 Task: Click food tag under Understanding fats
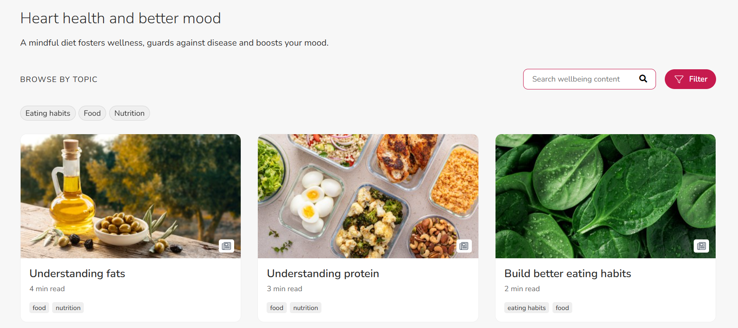point(39,308)
